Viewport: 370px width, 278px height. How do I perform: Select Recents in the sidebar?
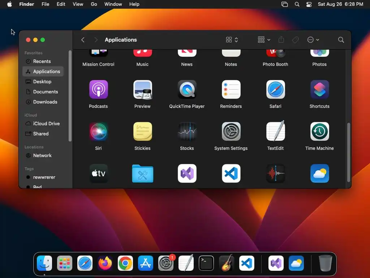43,62
